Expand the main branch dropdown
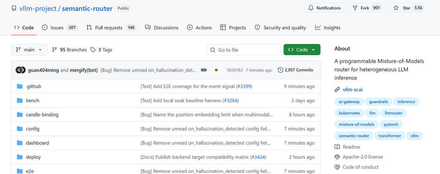The height and width of the screenshot is (174, 440). pyautogui.click(x=29, y=50)
